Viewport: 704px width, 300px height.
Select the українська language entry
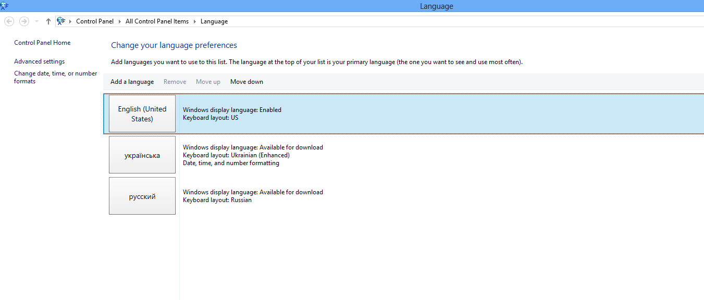[x=142, y=155]
